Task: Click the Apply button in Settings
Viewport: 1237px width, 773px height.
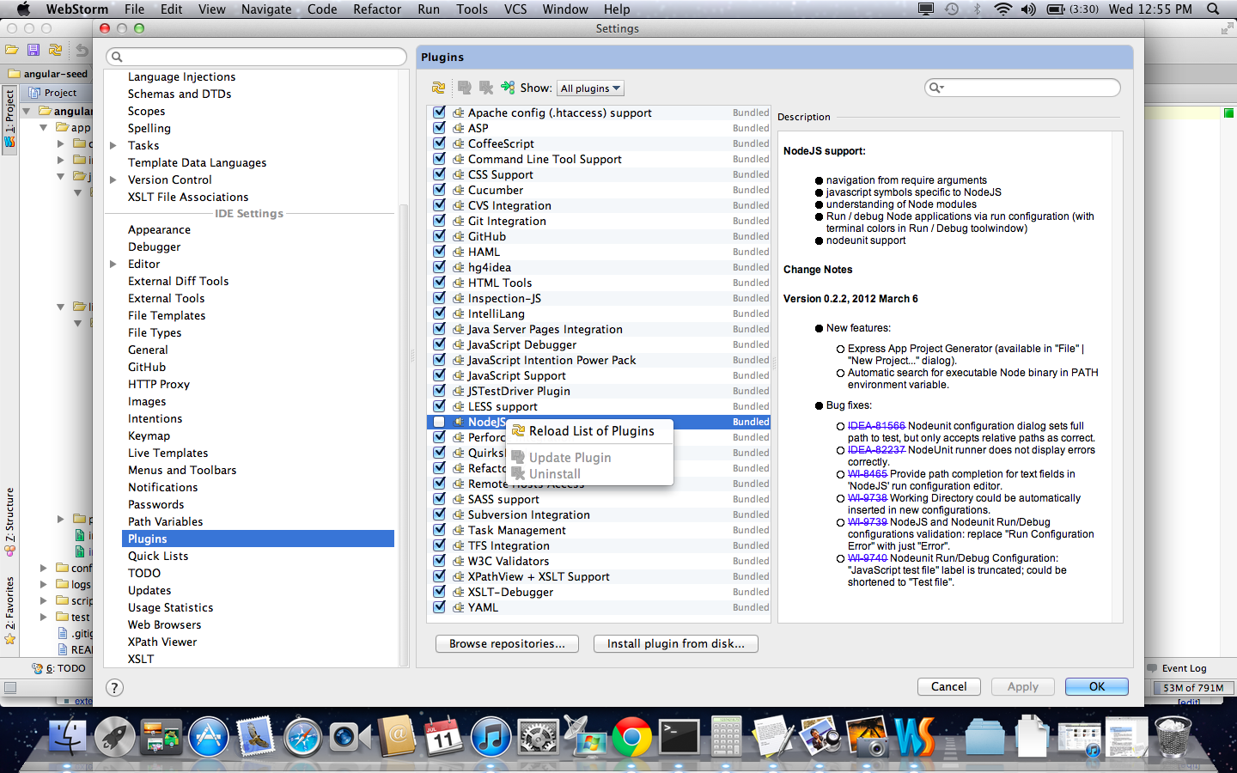Action: pos(1023,686)
